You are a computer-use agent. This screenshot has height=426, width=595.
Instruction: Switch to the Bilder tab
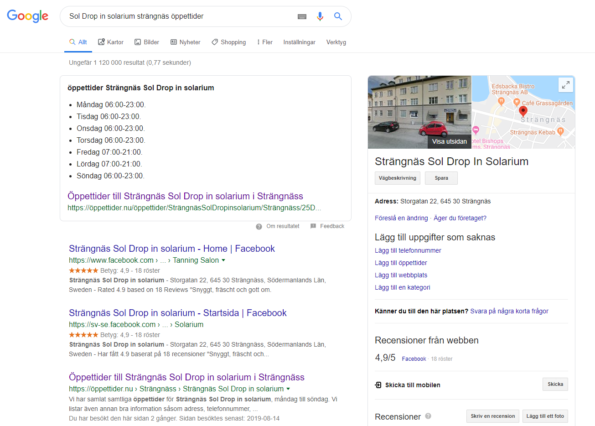pyautogui.click(x=147, y=42)
